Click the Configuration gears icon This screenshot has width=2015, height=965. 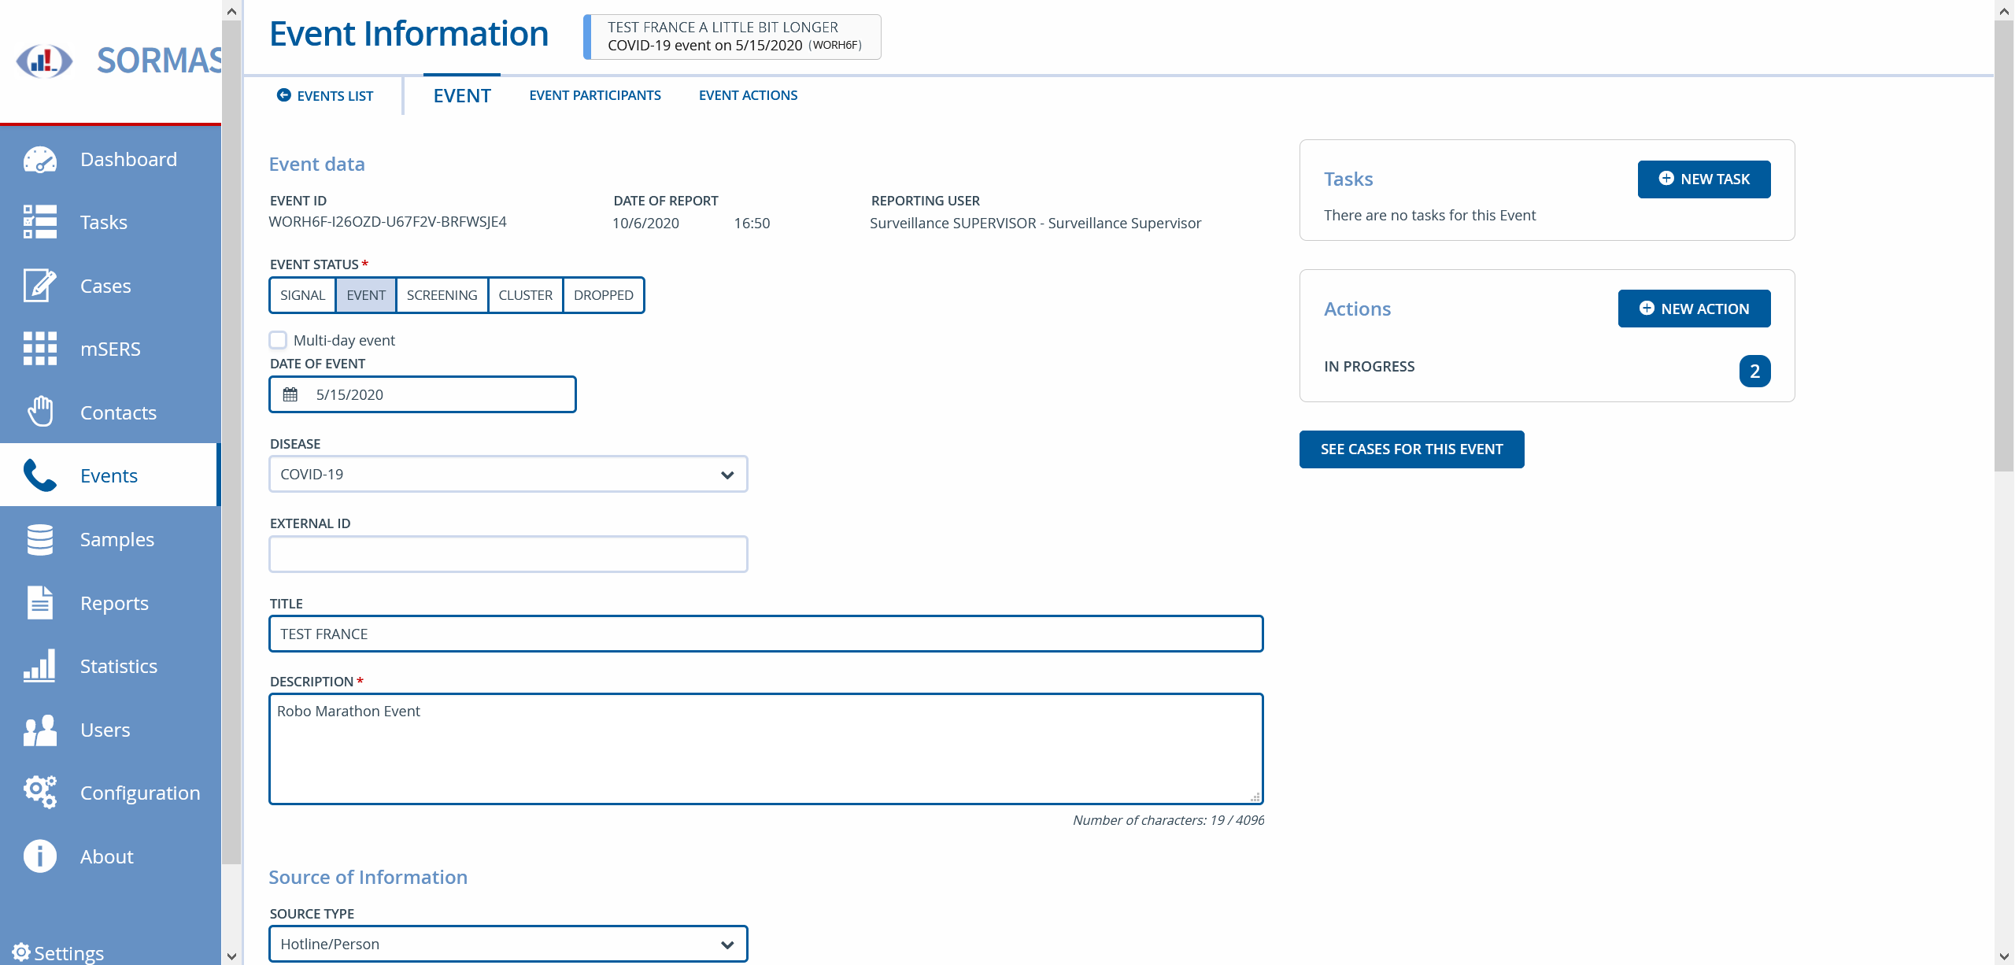click(39, 793)
